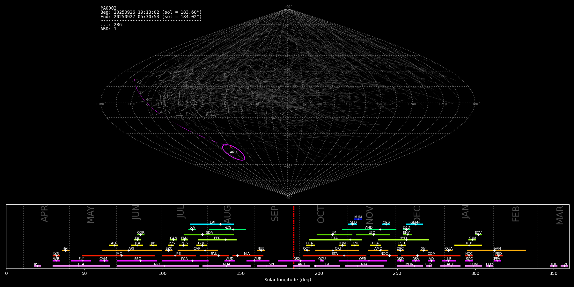Click the URS shower label
This screenshot has width=574, height=287.
click(428, 264)
